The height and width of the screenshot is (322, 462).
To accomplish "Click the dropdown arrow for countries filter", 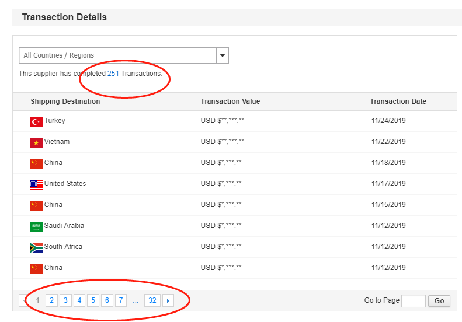I will pos(222,55).
